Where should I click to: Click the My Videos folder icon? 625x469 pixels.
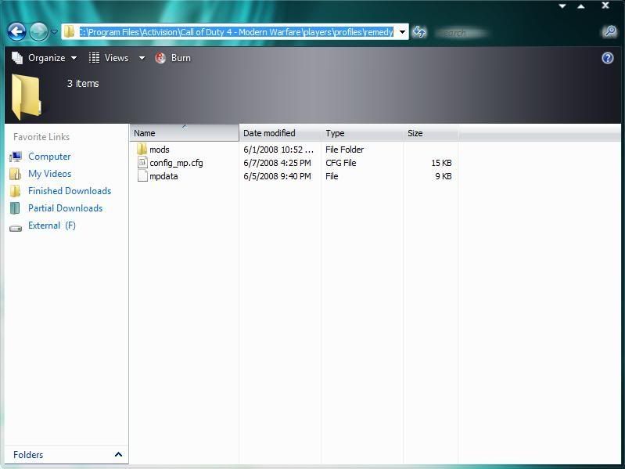coord(15,174)
